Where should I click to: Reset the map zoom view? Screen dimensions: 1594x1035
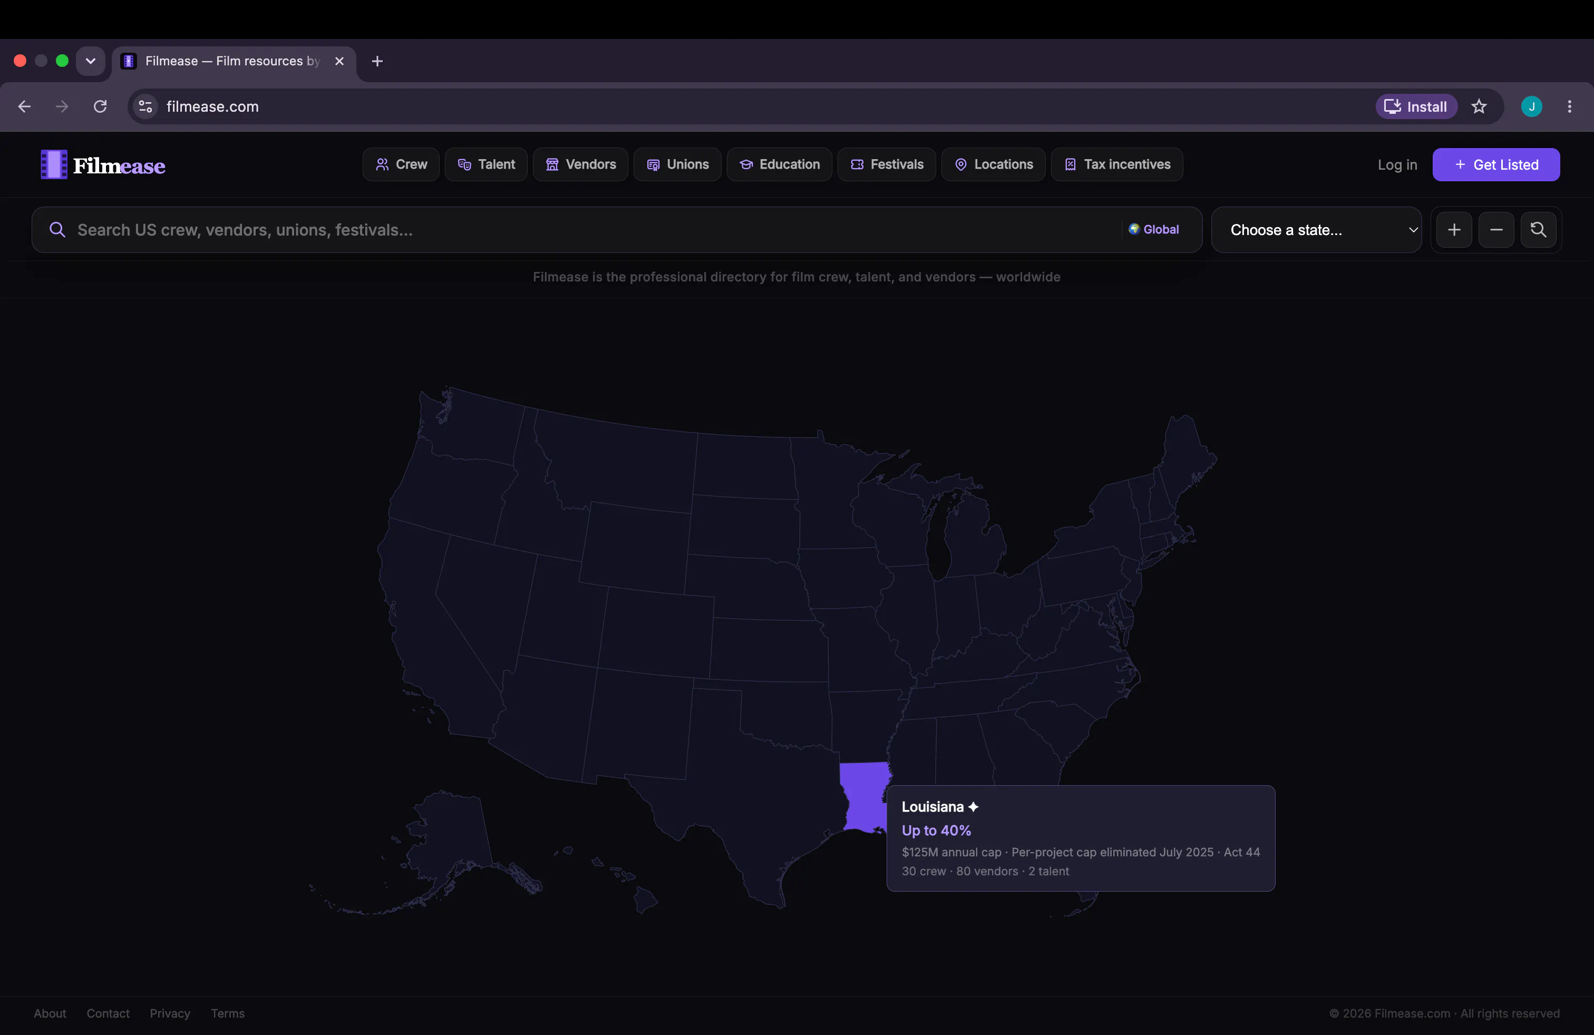coord(1539,230)
